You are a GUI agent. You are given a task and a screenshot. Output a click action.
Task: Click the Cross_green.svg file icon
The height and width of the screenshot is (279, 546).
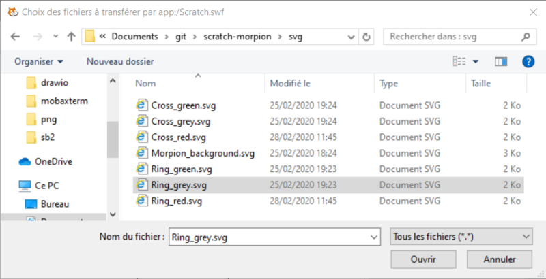tap(142, 105)
